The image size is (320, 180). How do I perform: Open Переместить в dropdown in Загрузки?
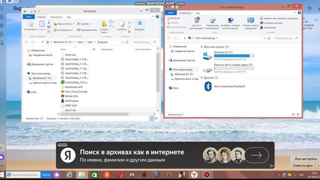64,24
